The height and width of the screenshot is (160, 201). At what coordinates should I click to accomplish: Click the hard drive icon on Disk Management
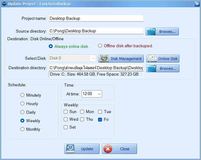click(x=104, y=59)
